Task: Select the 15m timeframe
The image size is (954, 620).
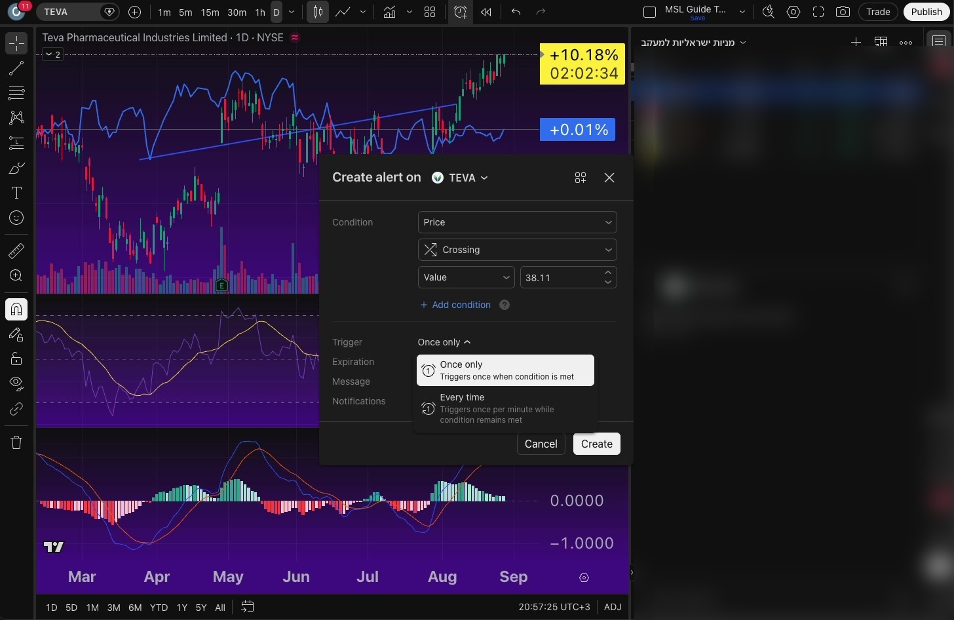Action: [210, 12]
